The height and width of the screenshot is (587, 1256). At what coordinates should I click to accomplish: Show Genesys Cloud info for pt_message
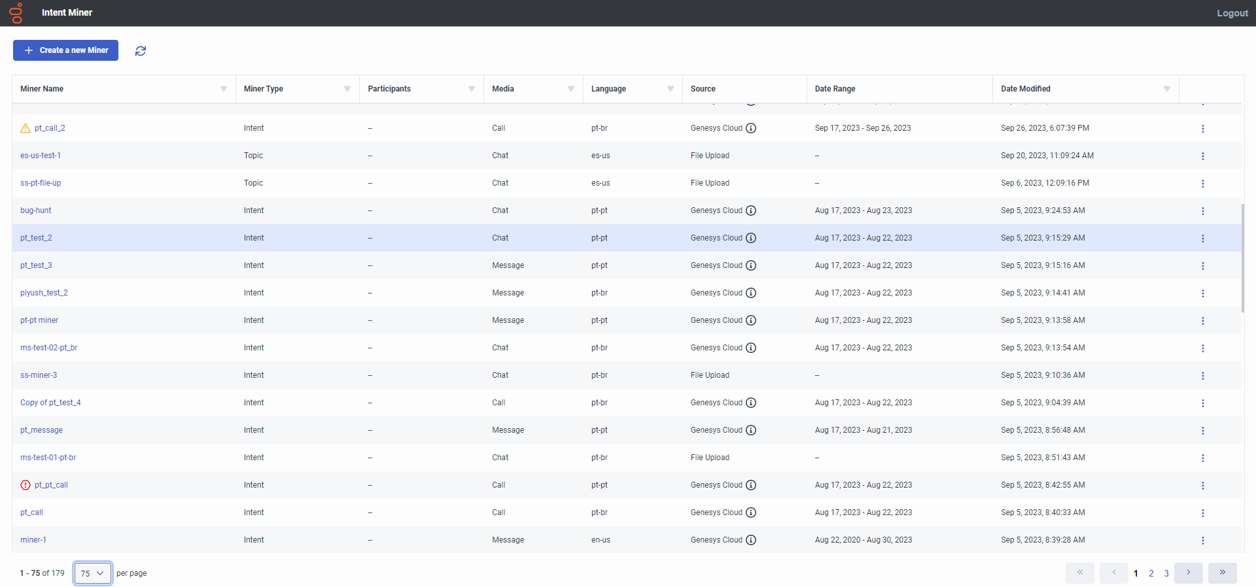751,430
